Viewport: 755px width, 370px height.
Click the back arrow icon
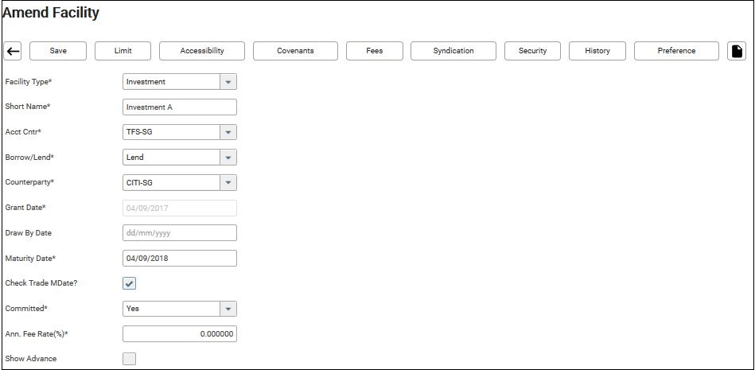(13, 51)
